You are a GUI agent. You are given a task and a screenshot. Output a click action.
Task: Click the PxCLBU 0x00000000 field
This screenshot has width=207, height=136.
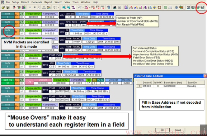63,98
